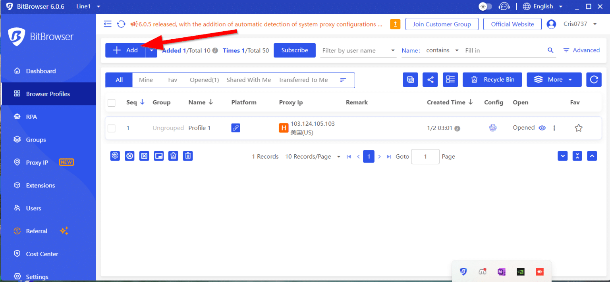Toggle the select-all checkbox in the table header

(112, 102)
